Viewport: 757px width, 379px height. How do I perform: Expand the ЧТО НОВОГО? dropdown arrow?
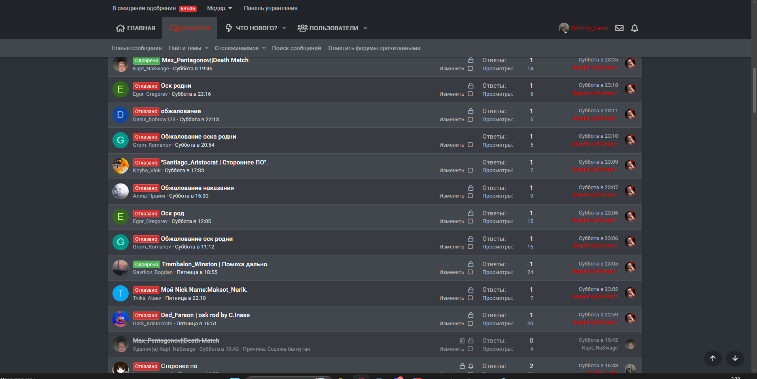tap(284, 28)
